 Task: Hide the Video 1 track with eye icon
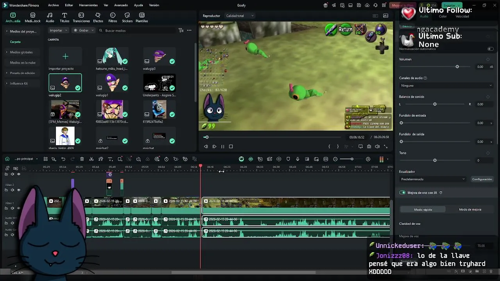pyautogui.click(x=19, y=208)
